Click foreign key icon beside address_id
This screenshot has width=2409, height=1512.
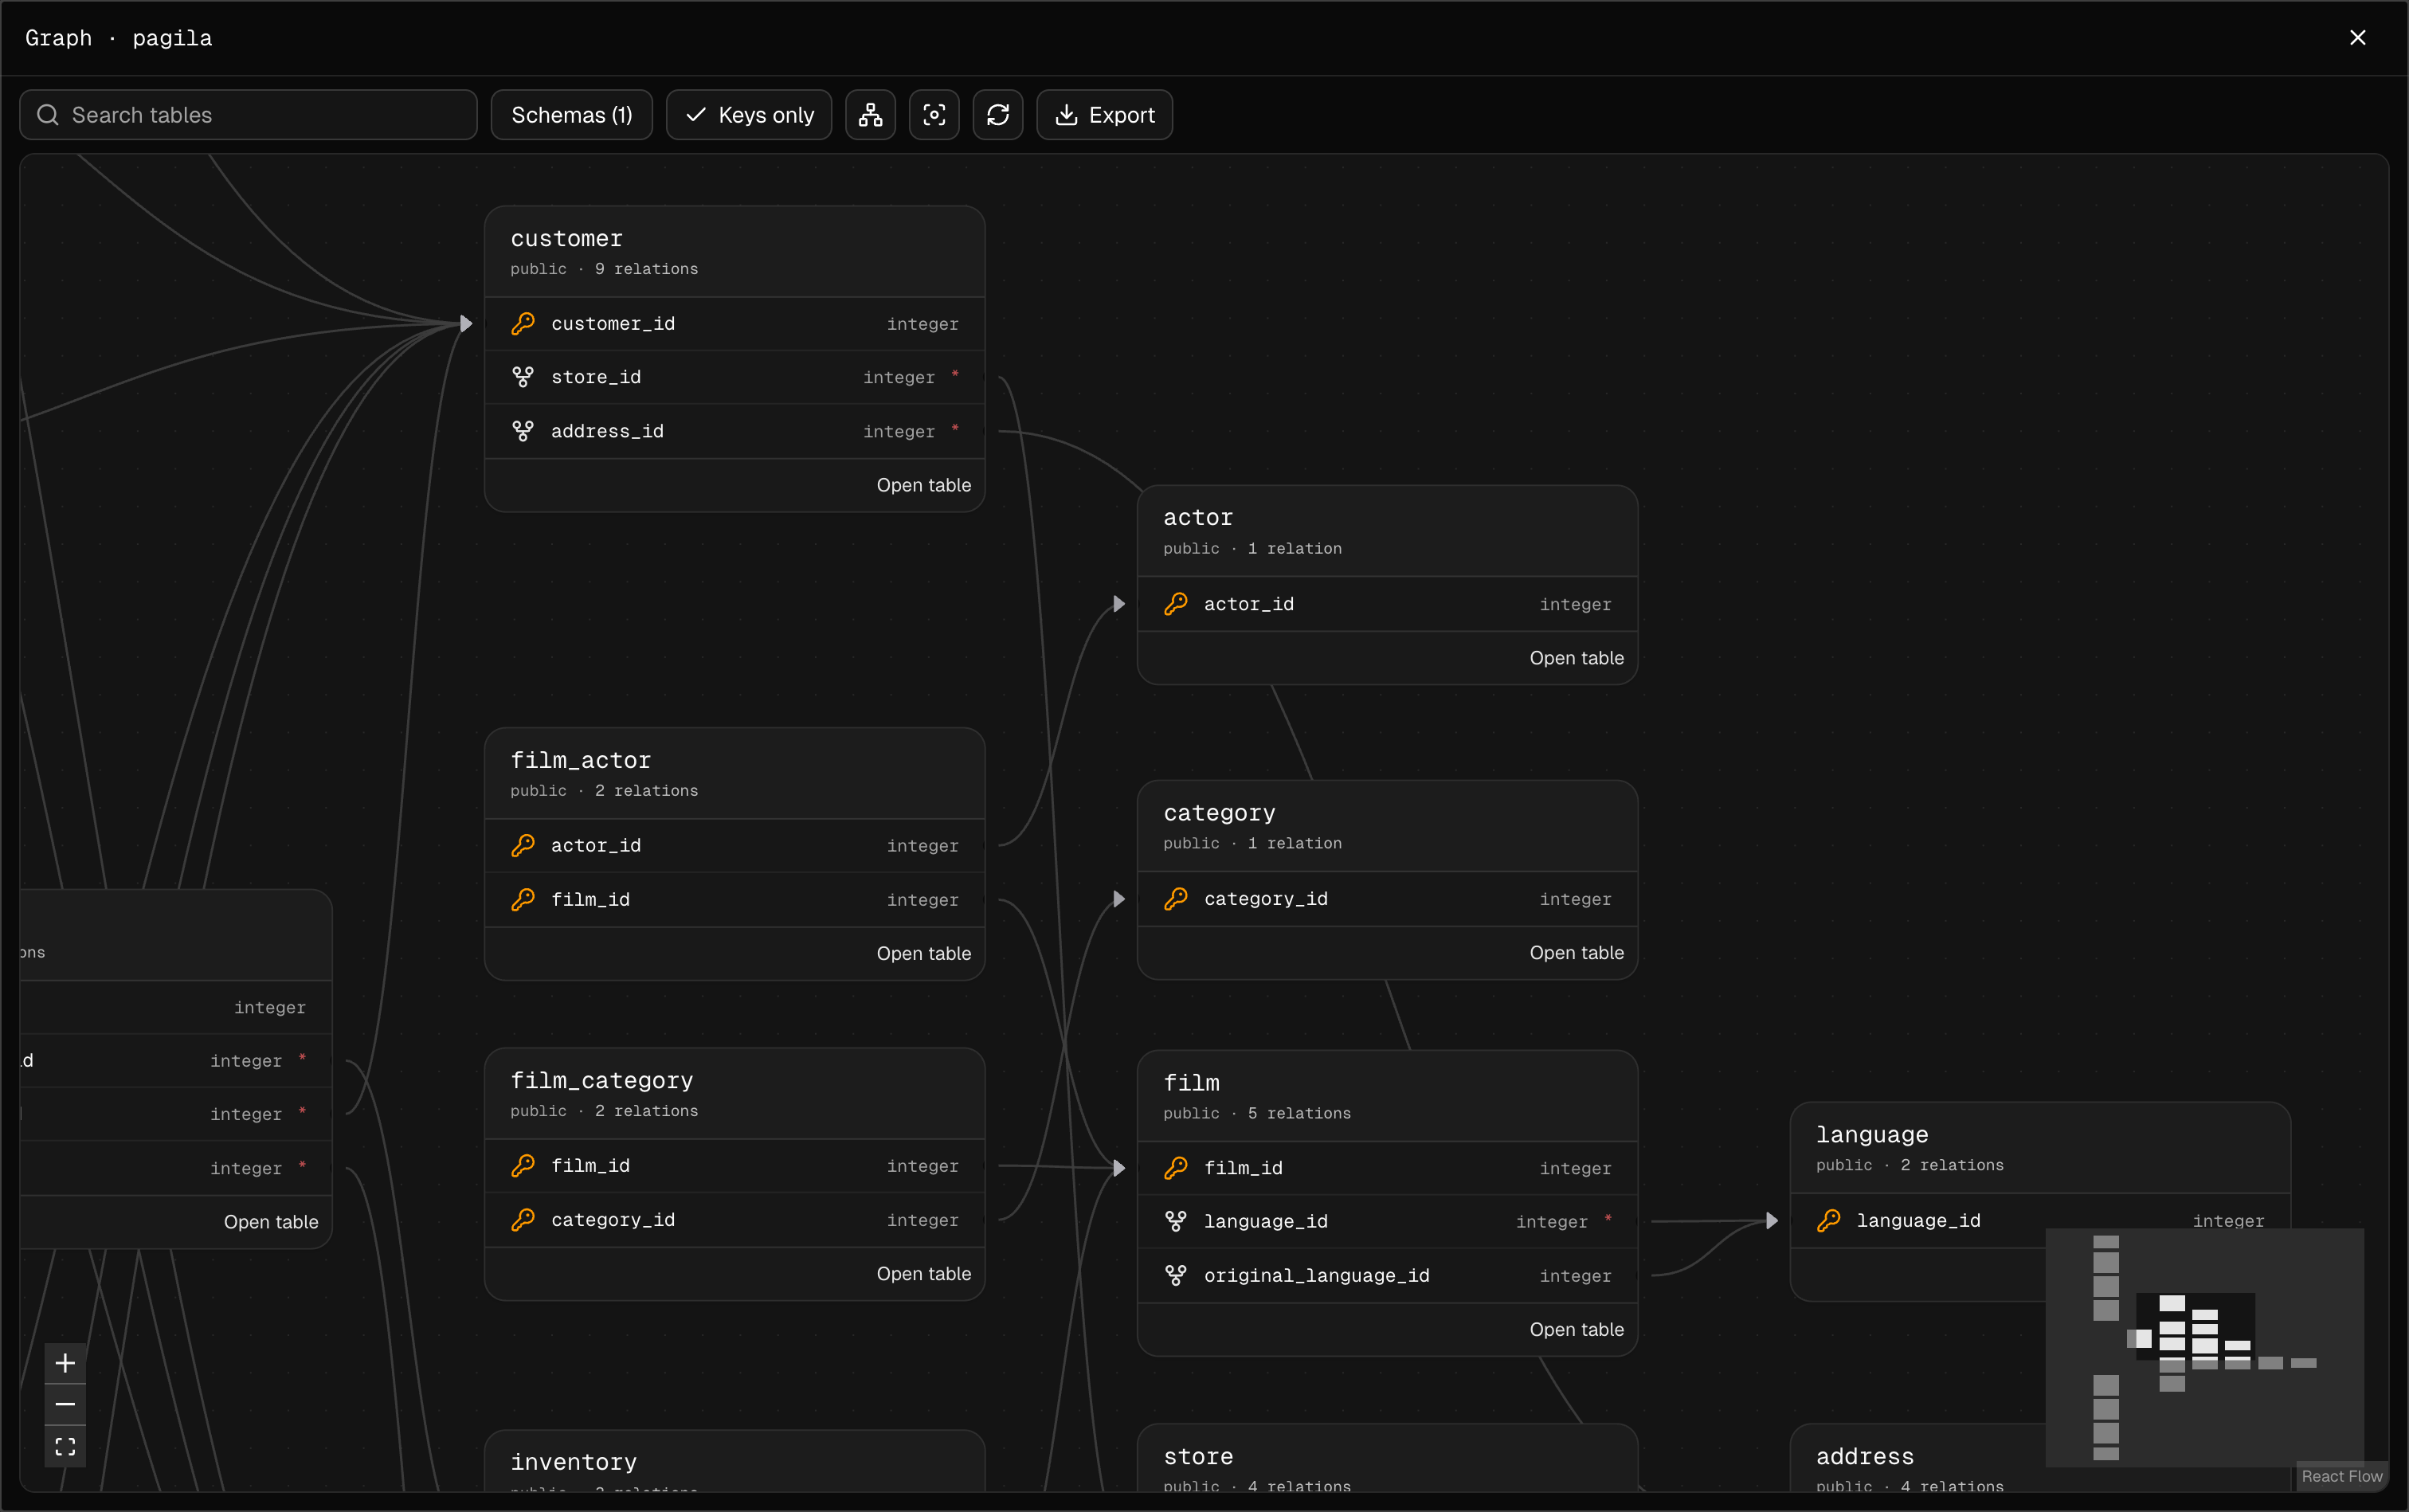523,431
